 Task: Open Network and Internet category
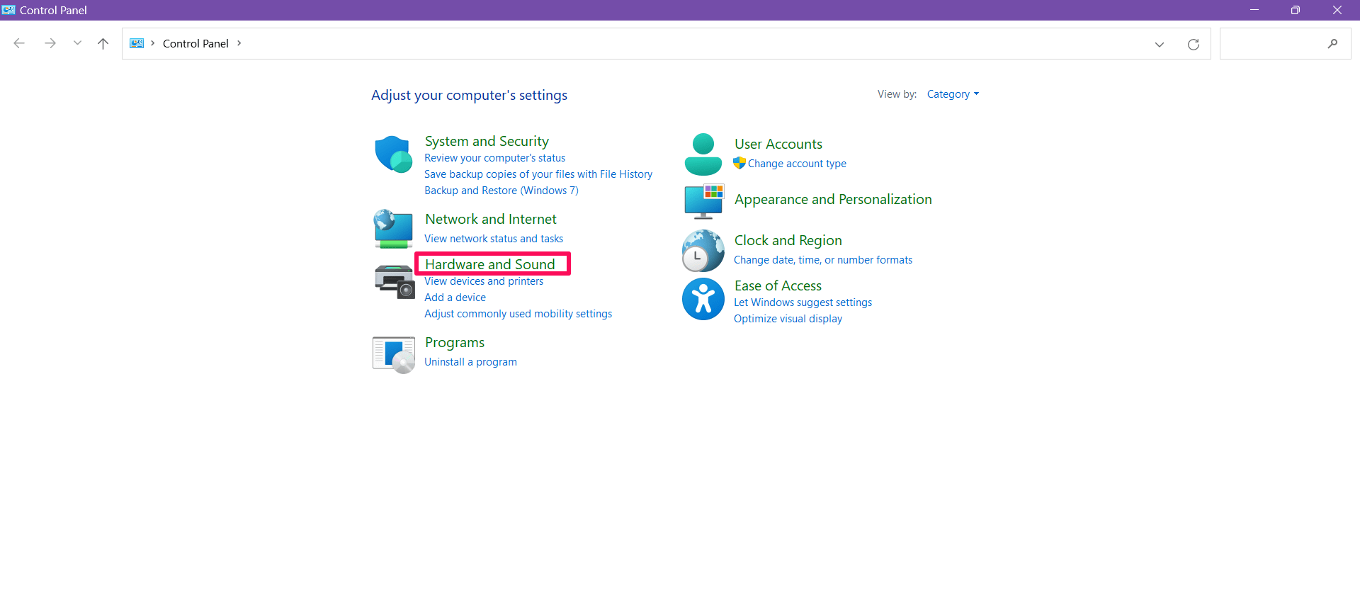[x=491, y=219]
